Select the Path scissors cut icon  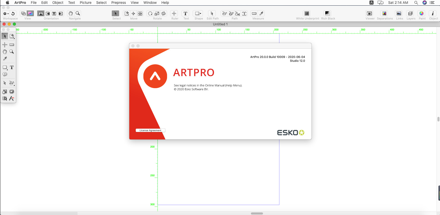coord(238,13)
